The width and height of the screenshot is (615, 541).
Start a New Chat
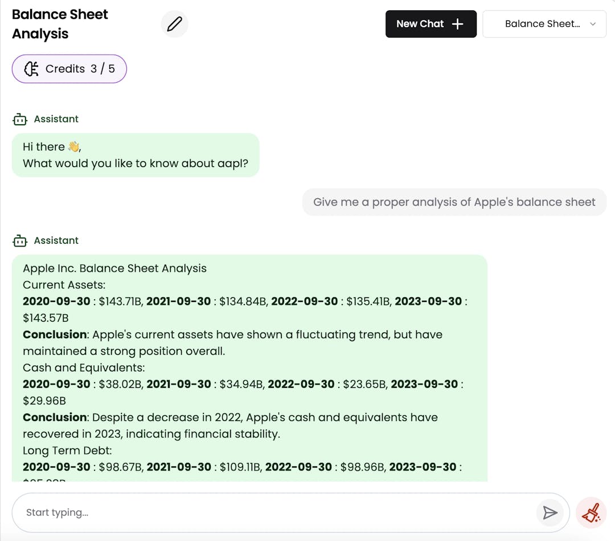point(431,24)
